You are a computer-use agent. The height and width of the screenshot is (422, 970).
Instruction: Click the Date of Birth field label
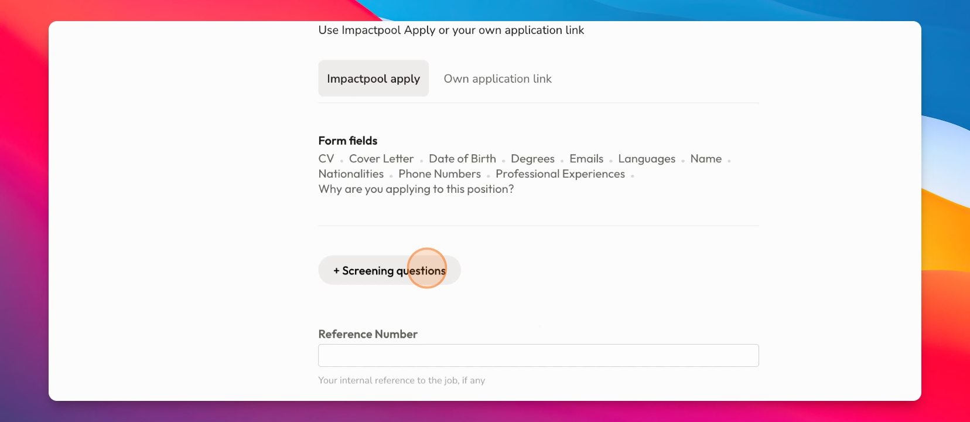(462, 159)
